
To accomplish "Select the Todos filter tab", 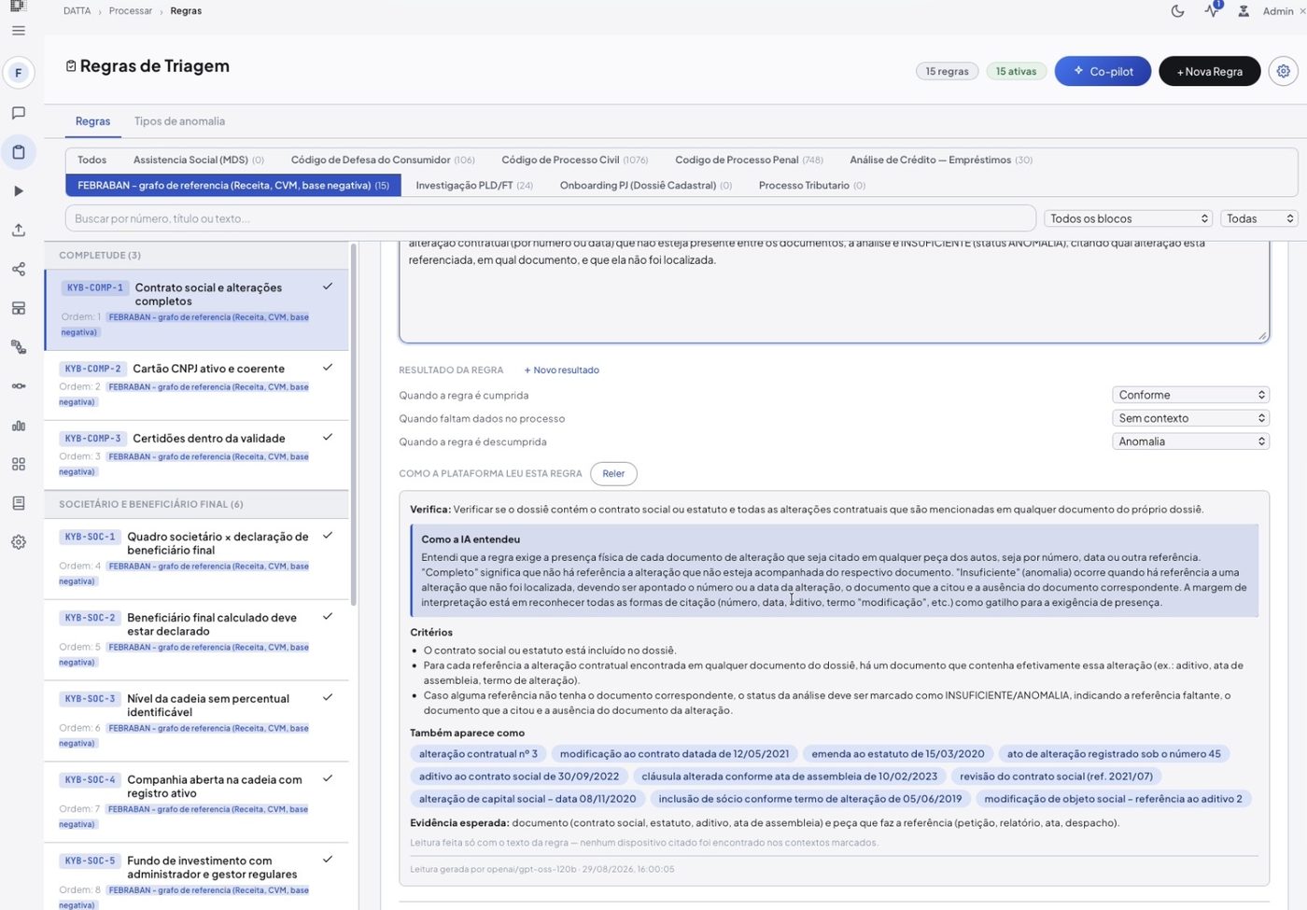I will 91,160.
